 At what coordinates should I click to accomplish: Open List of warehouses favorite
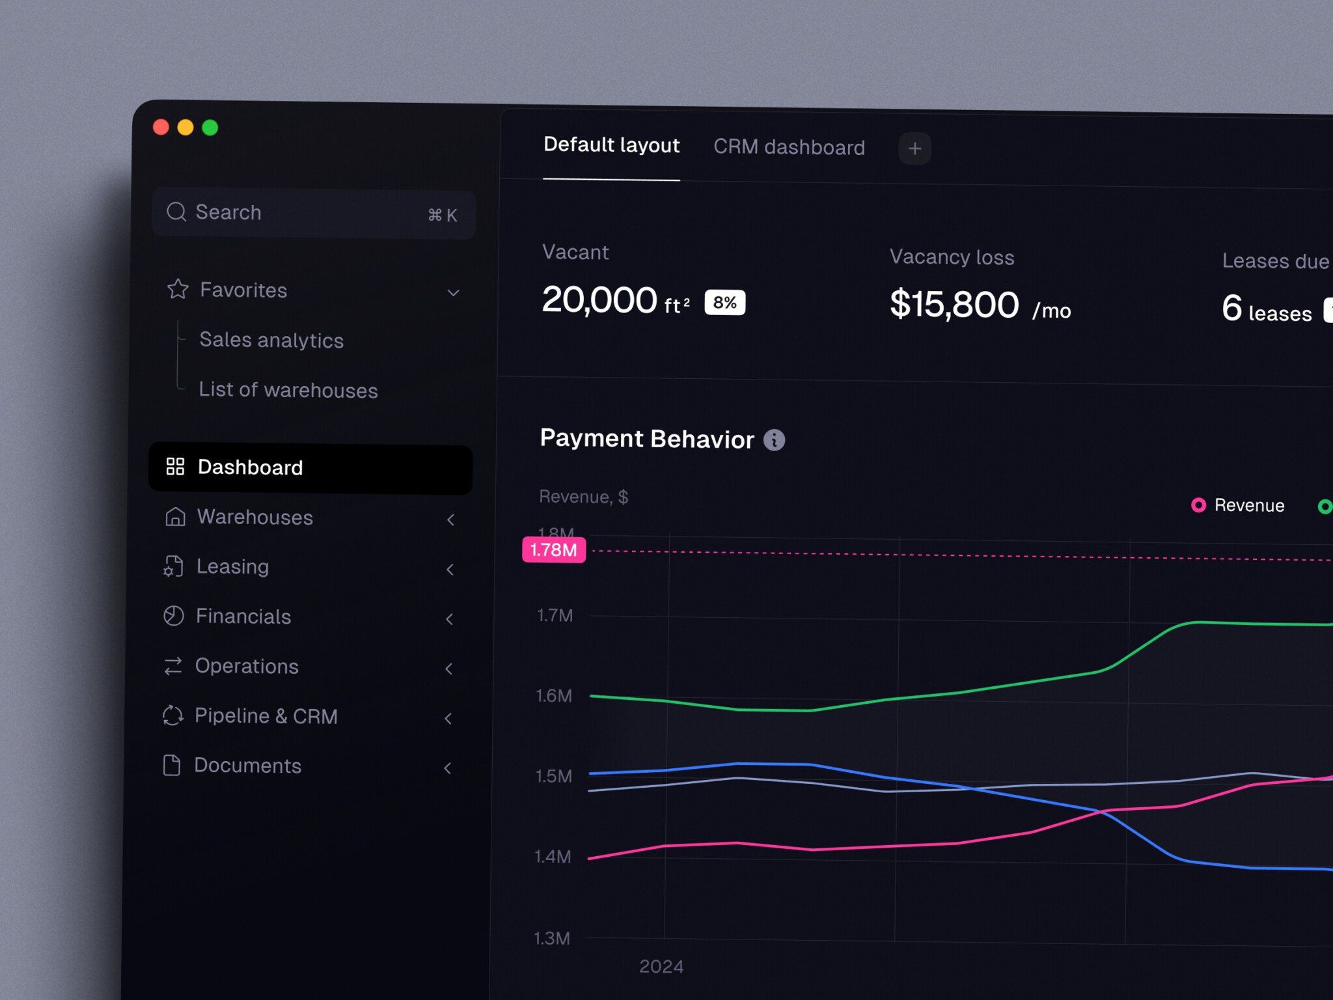click(288, 389)
